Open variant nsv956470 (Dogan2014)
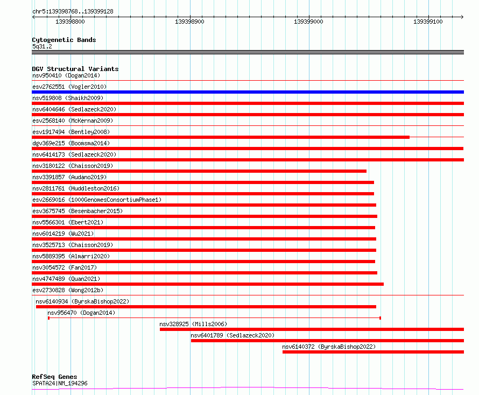 tap(81, 313)
